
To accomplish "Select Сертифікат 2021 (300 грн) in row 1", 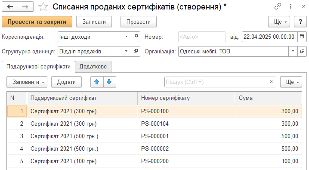I will (x=82, y=111).
